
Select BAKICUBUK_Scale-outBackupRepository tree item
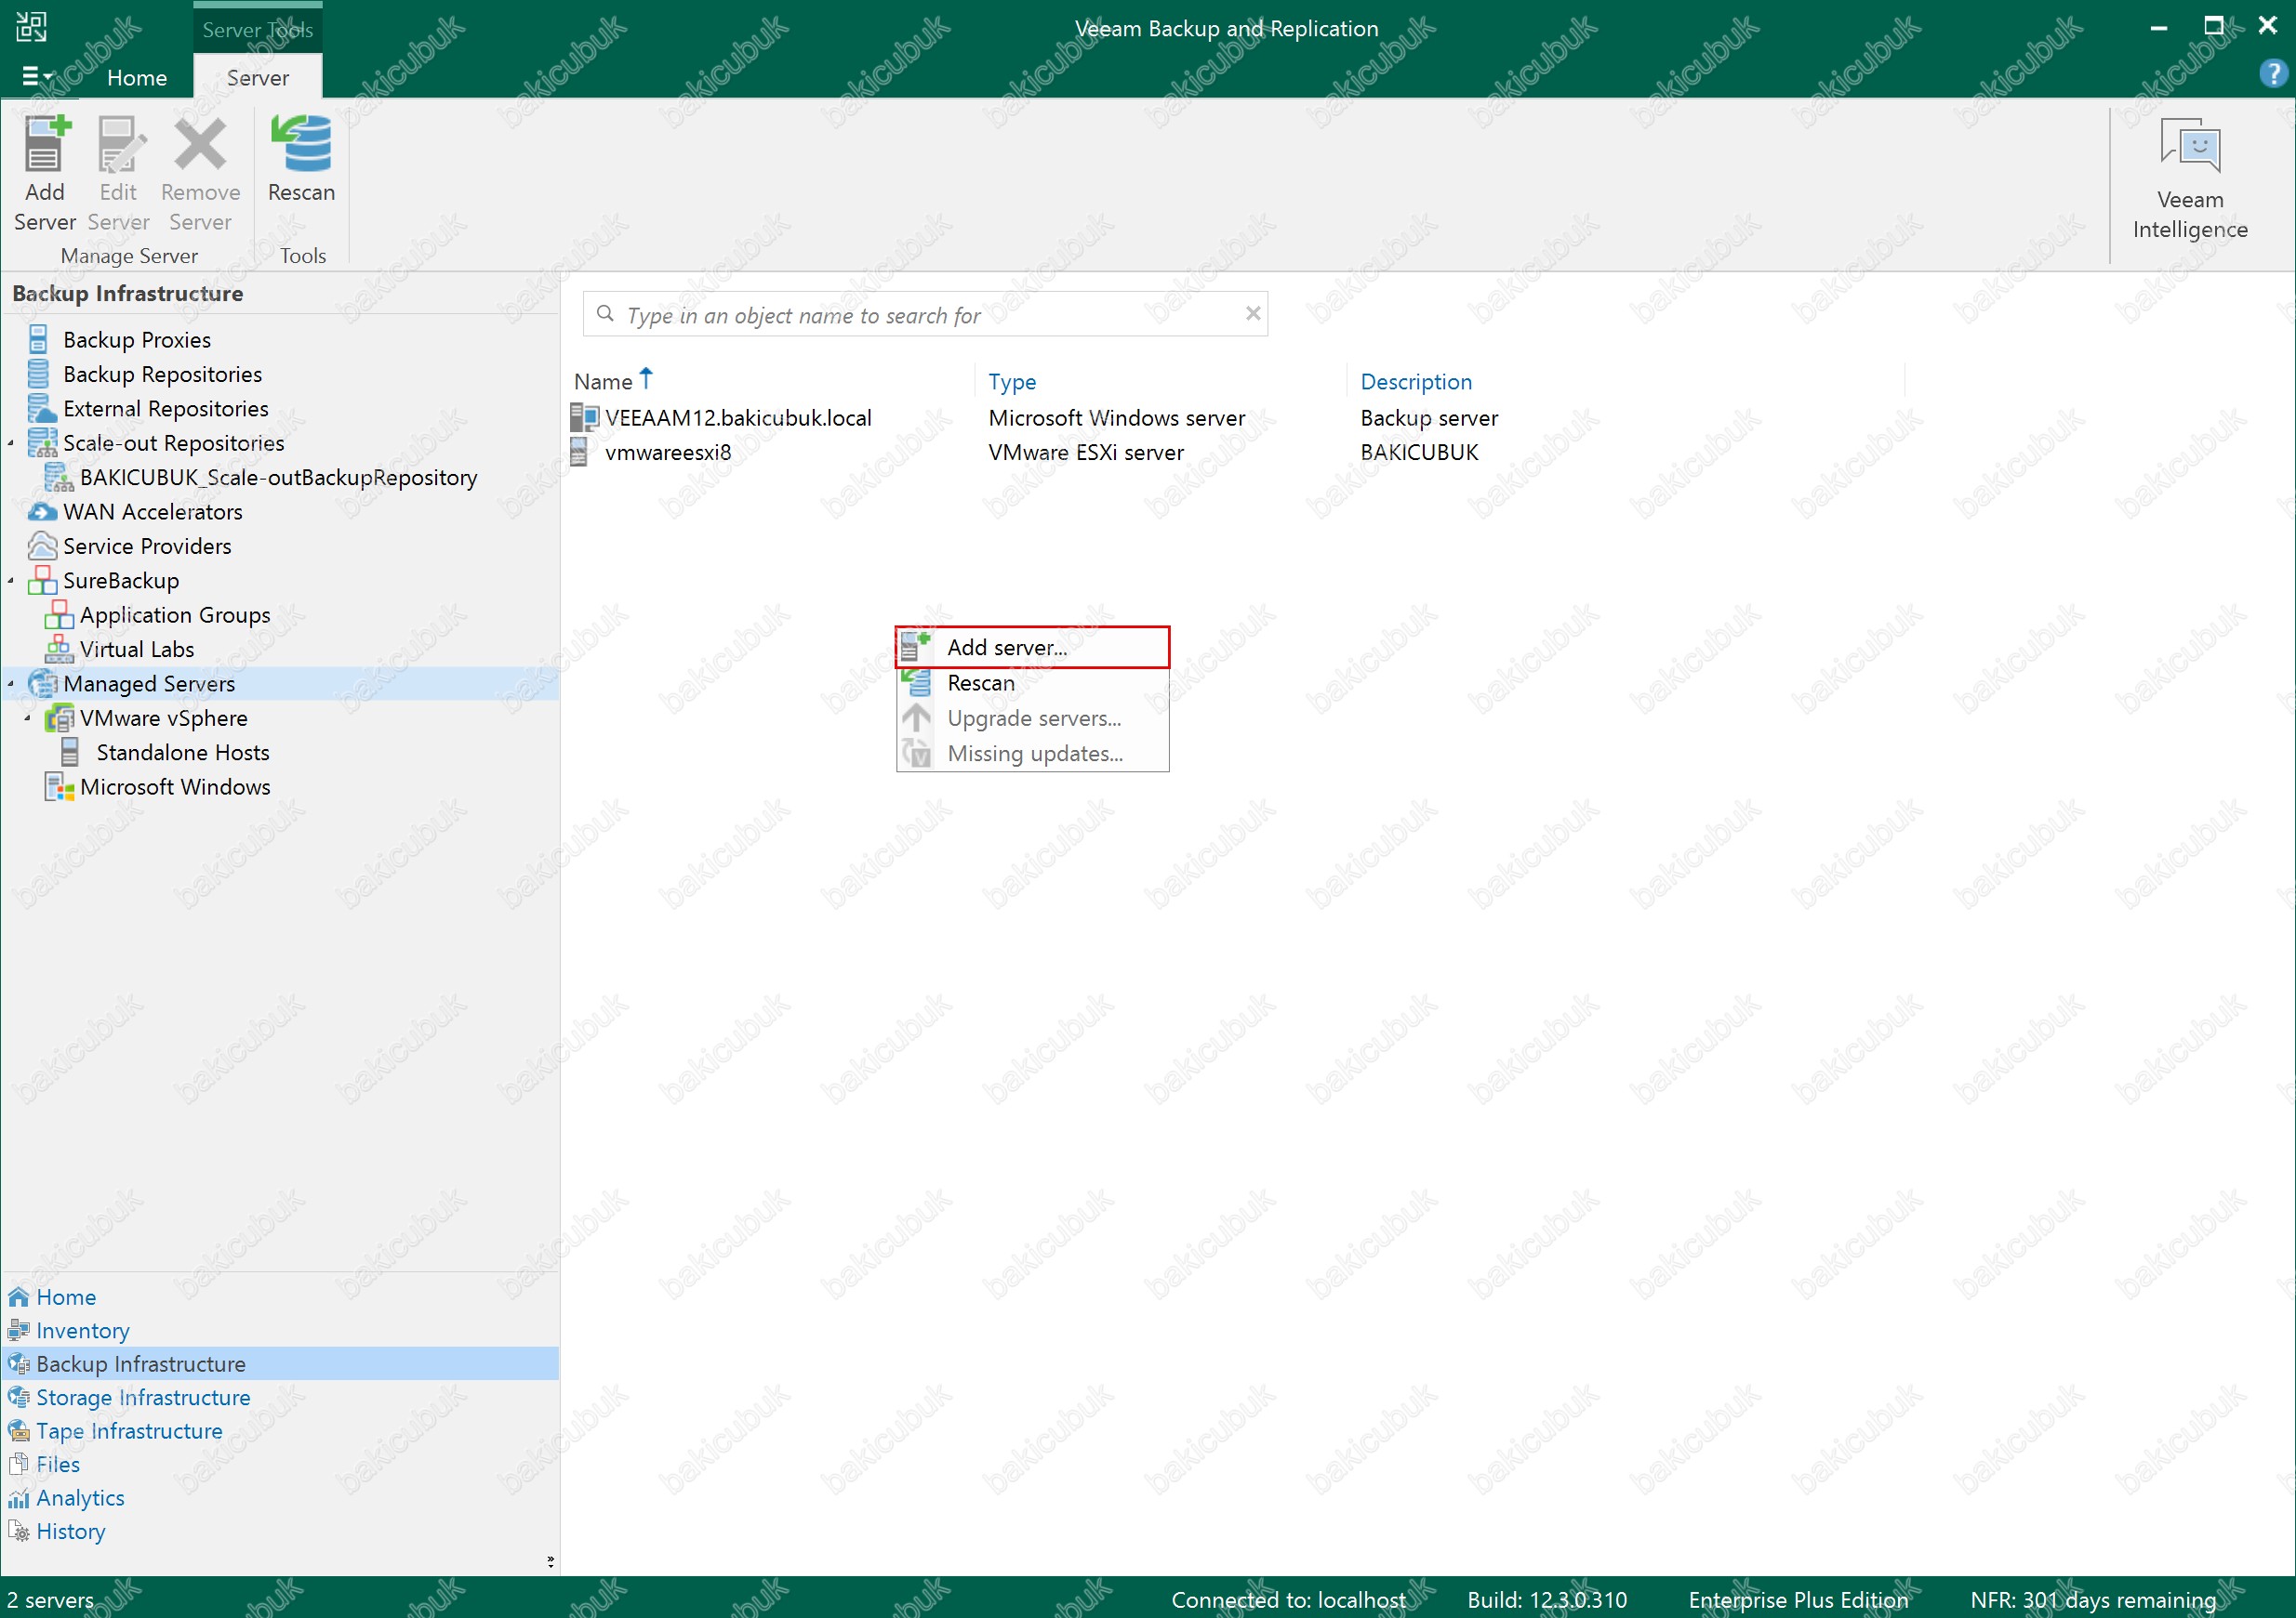pyautogui.click(x=278, y=478)
